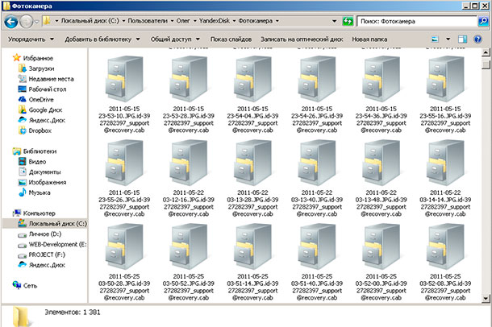Open drive 'WEB-Development (E:'

pos(52,244)
